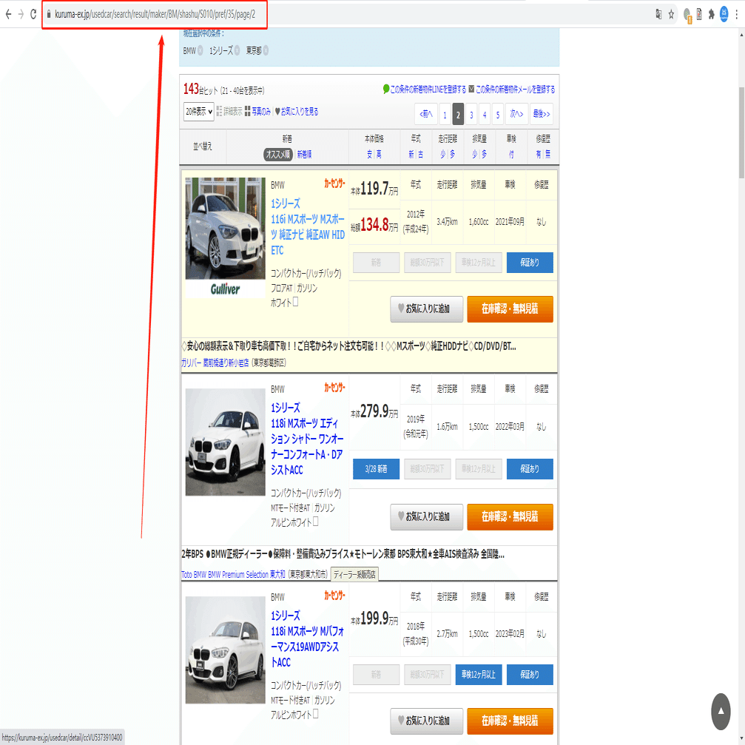Viewport: 745px width, 745px height.
Task: Sort displacement by 多 largest
Action: click(x=484, y=155)
